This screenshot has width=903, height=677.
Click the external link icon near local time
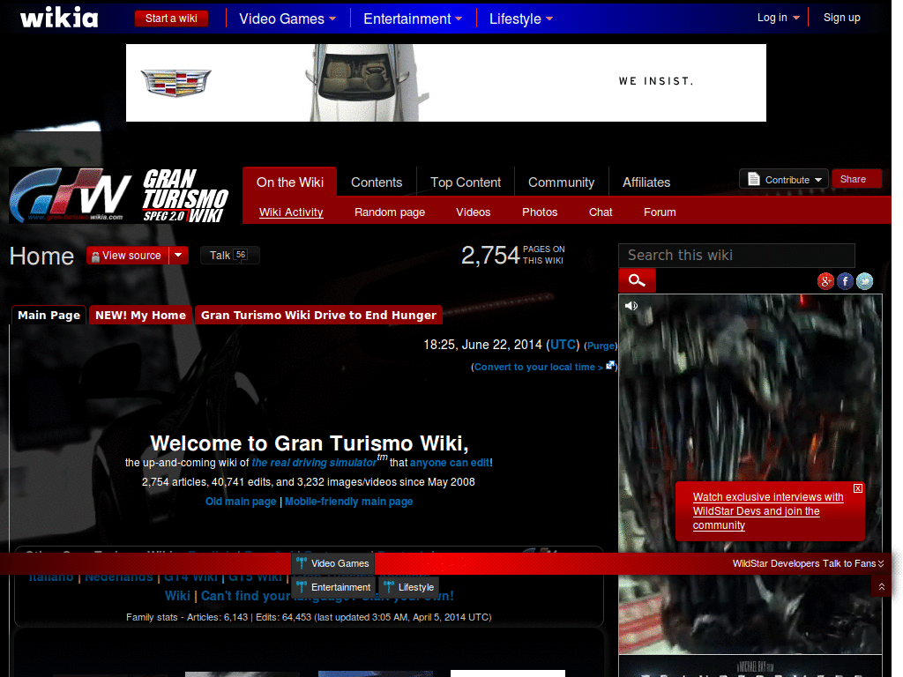pos(610,366)
